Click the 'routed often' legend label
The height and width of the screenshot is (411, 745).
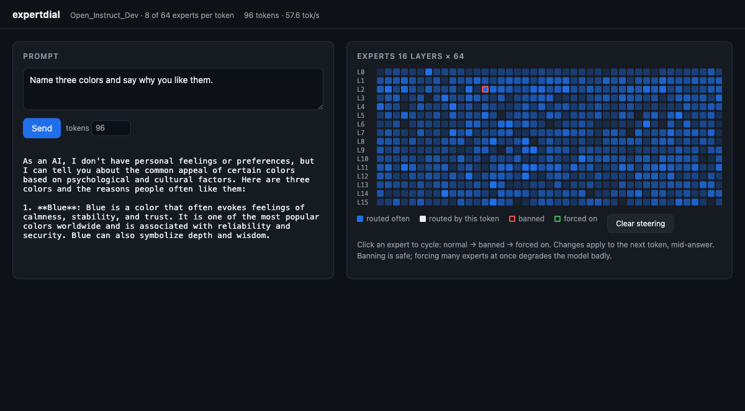(388, 219)
